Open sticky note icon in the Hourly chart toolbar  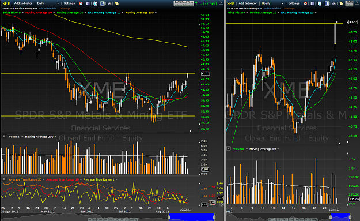(342, 3)
